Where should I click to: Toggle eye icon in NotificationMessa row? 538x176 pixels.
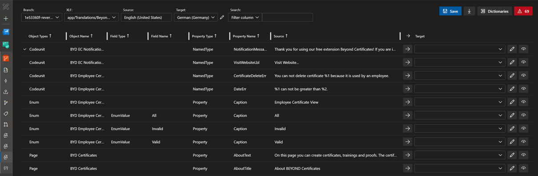coord(524,49)
